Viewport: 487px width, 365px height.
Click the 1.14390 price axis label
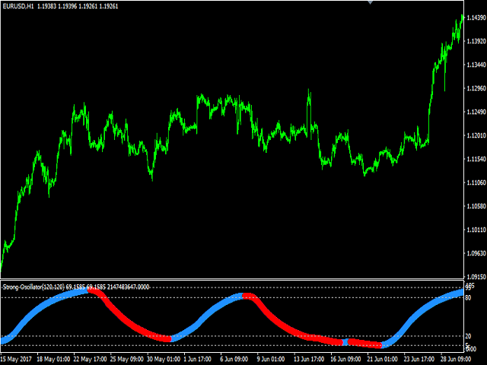tap(476, 17)
